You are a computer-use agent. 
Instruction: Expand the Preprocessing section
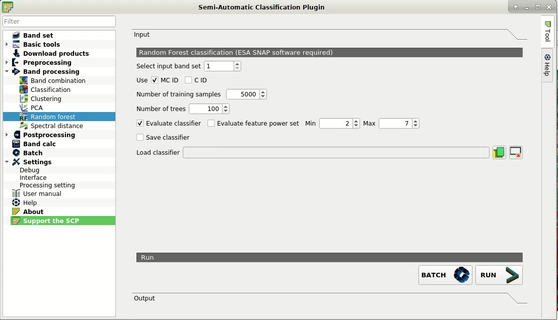(7, 62)
